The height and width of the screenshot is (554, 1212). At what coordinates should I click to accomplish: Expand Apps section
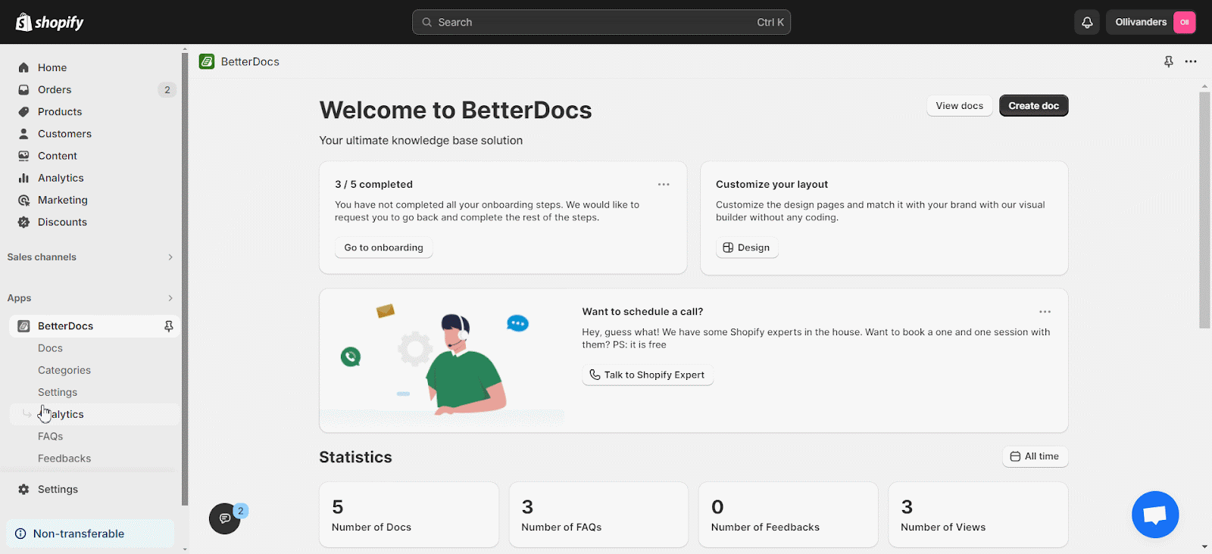point(91,298)
